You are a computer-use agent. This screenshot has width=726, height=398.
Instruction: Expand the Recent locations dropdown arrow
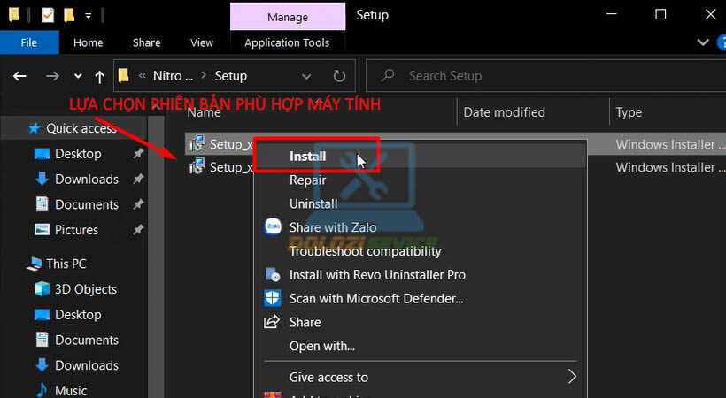[78, 76]
